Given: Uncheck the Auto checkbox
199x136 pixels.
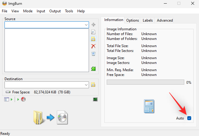Looking at the screenshot, I should coord(189,118).
